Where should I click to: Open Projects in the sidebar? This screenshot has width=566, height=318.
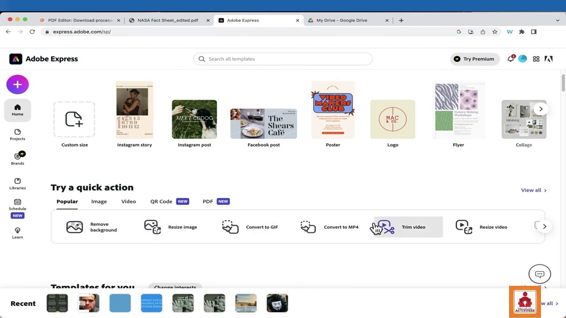(x=18, y=135)
